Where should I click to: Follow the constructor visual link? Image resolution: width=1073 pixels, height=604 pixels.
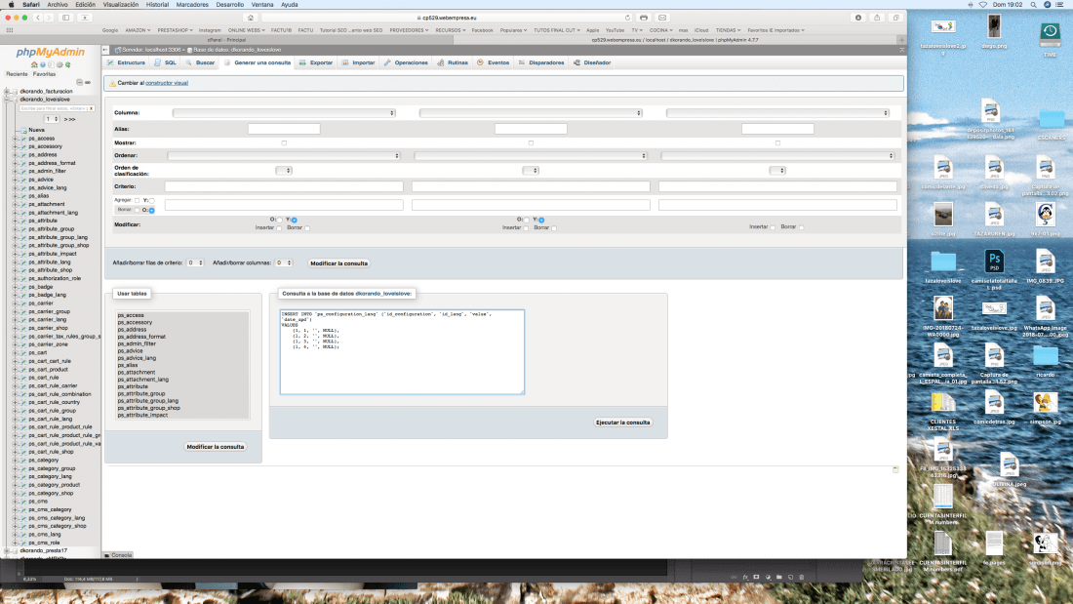[x=166, y=83]
